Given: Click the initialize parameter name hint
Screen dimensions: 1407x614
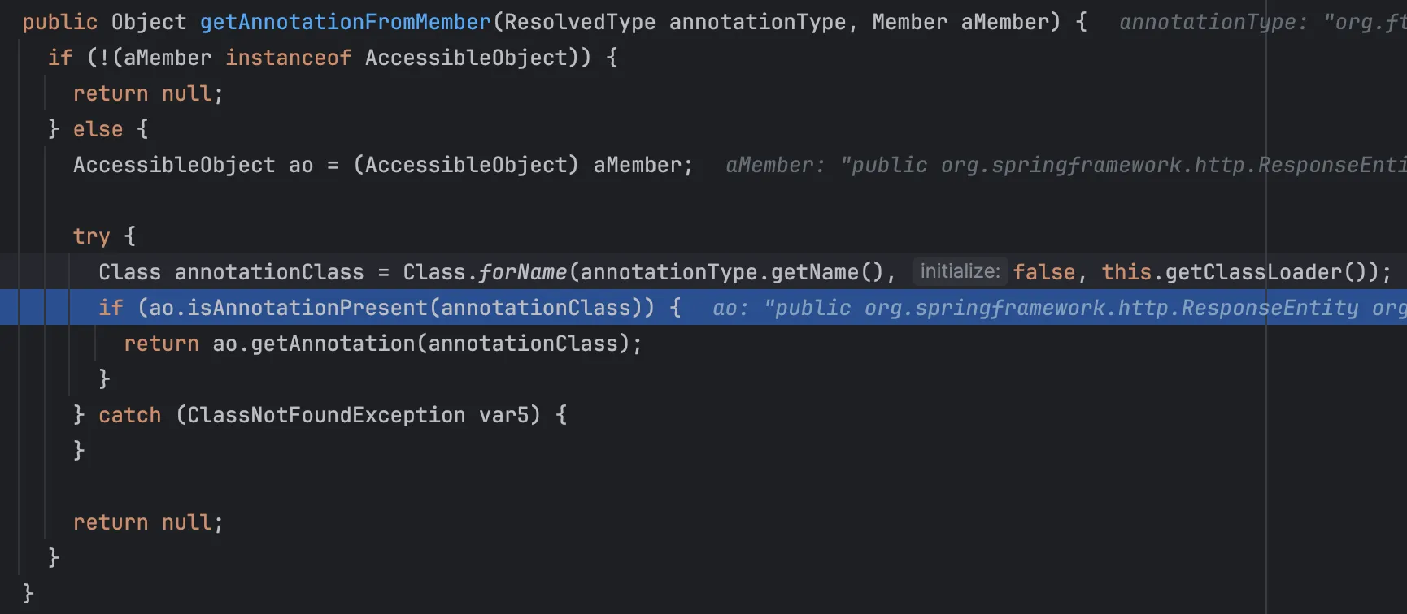Looking at the screenshot, I should [x=960, y=271].
